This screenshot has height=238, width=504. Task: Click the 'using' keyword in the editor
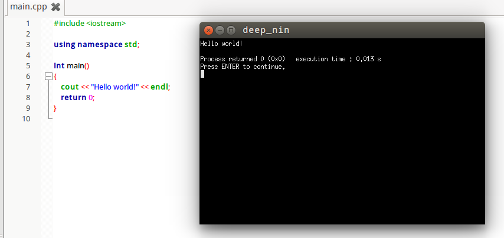(x=64, y=45)
